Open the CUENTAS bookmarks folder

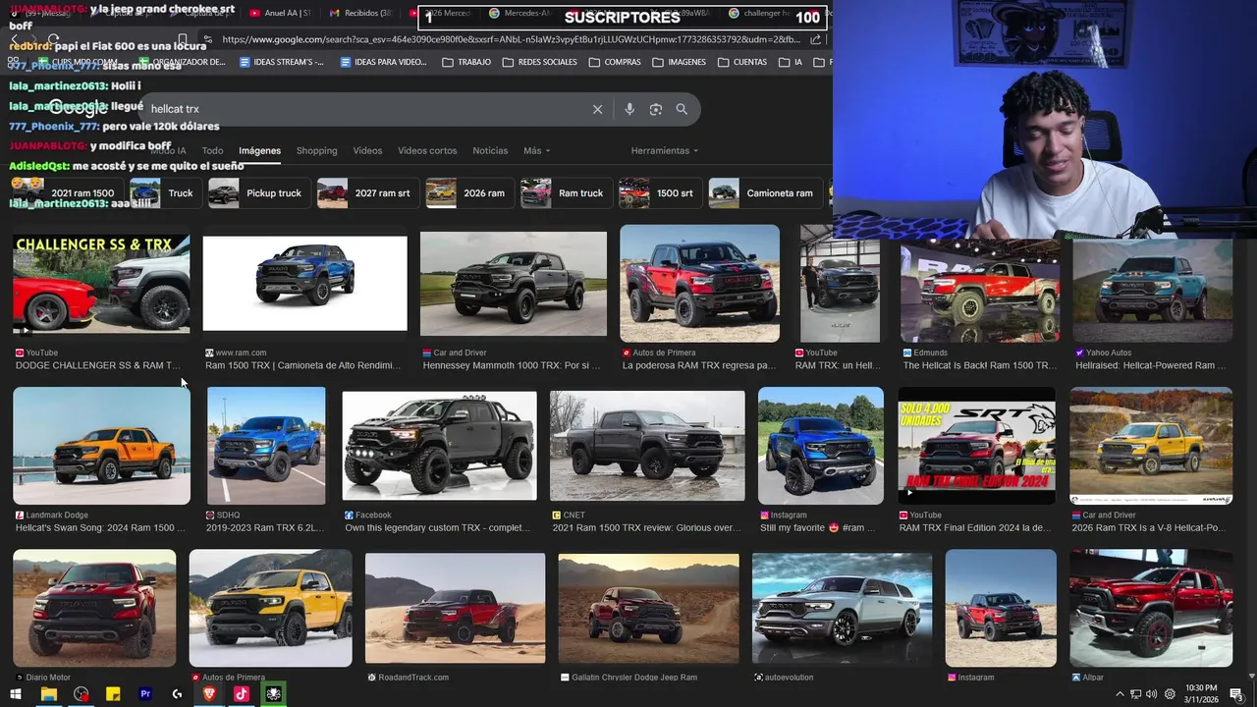point(742,62)
